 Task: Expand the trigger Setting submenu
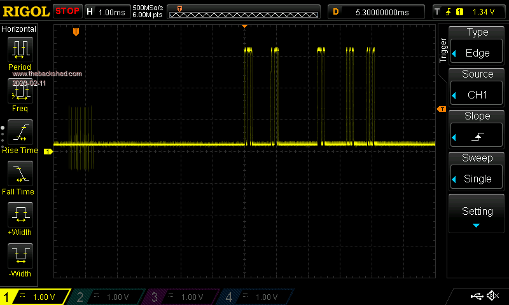(477, 215)
